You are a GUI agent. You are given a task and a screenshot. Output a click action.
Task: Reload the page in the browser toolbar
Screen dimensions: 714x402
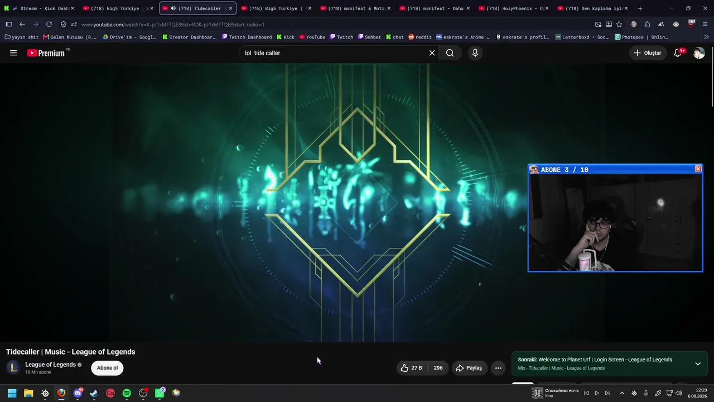coord(49,25)
